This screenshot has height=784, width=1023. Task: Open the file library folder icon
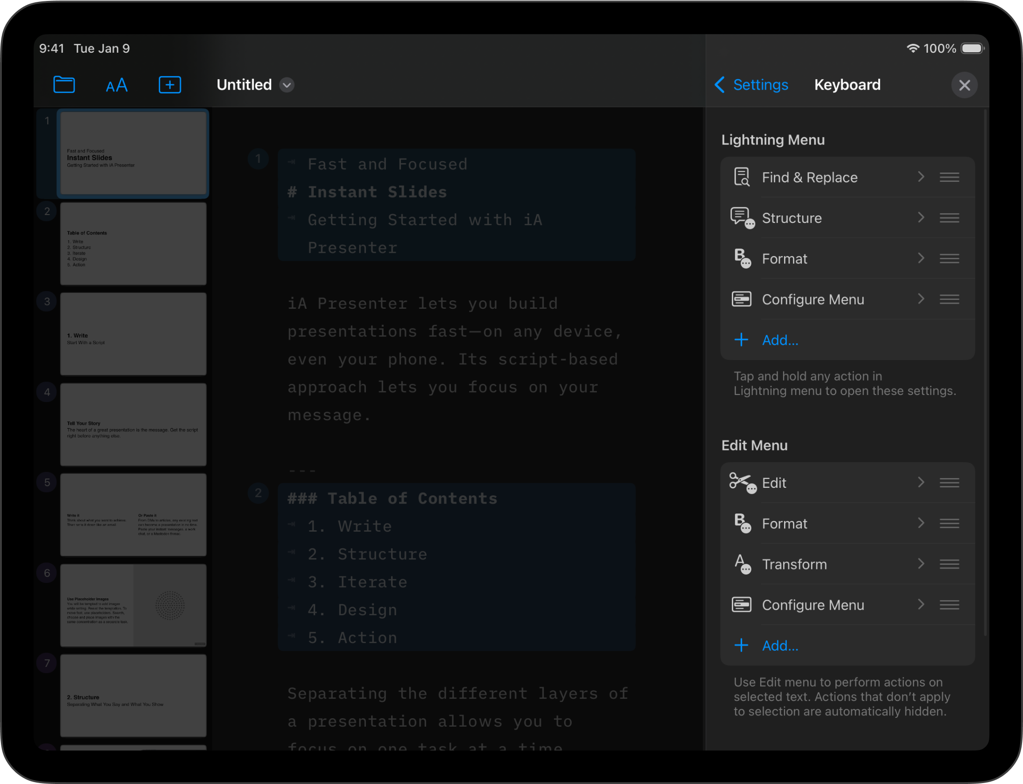(64, 85)
